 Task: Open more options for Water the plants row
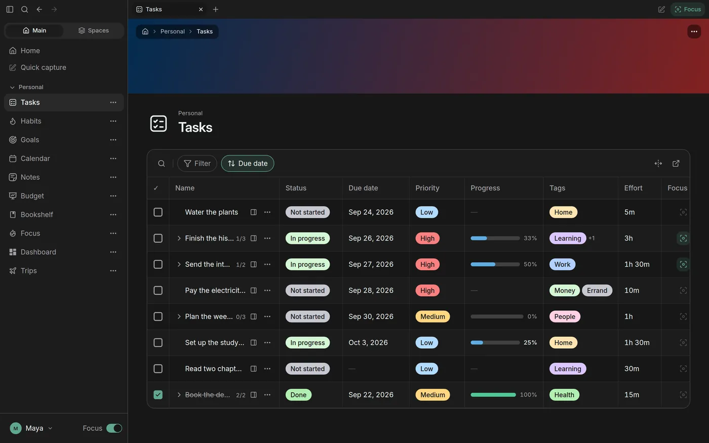coord(267,212)
